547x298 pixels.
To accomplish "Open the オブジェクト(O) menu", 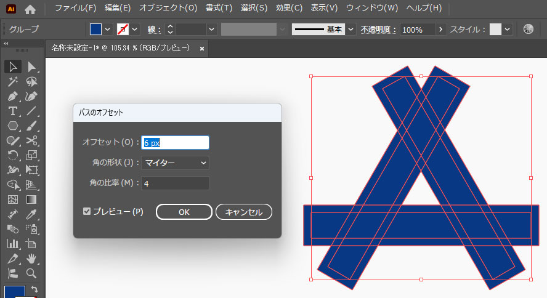I will (x=168, y=9).
